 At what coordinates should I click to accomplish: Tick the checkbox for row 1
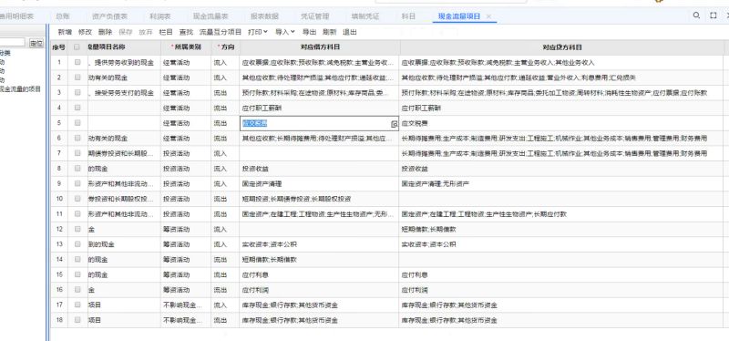pos(77,62)
